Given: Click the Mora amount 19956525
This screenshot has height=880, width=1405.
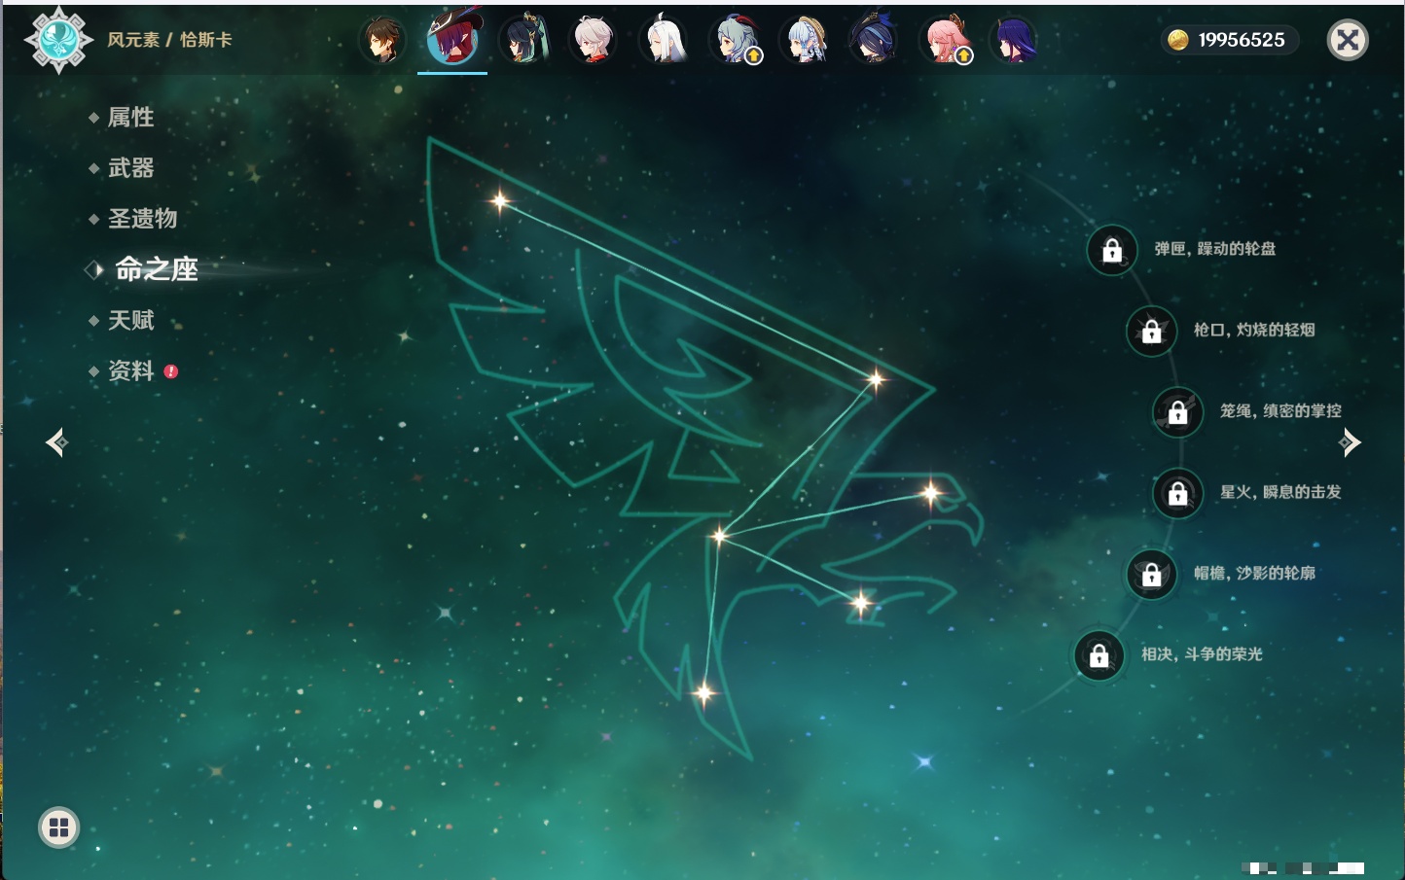Looking at the screenshot, I should coord(1242,40).
